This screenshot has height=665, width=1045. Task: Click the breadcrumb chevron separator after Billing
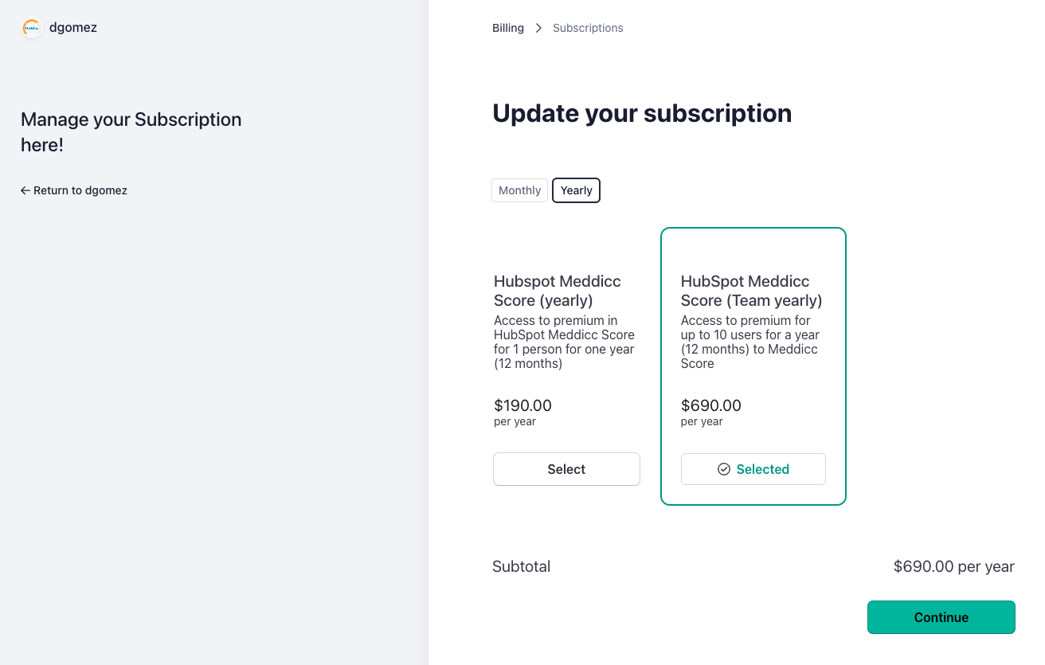538,28
